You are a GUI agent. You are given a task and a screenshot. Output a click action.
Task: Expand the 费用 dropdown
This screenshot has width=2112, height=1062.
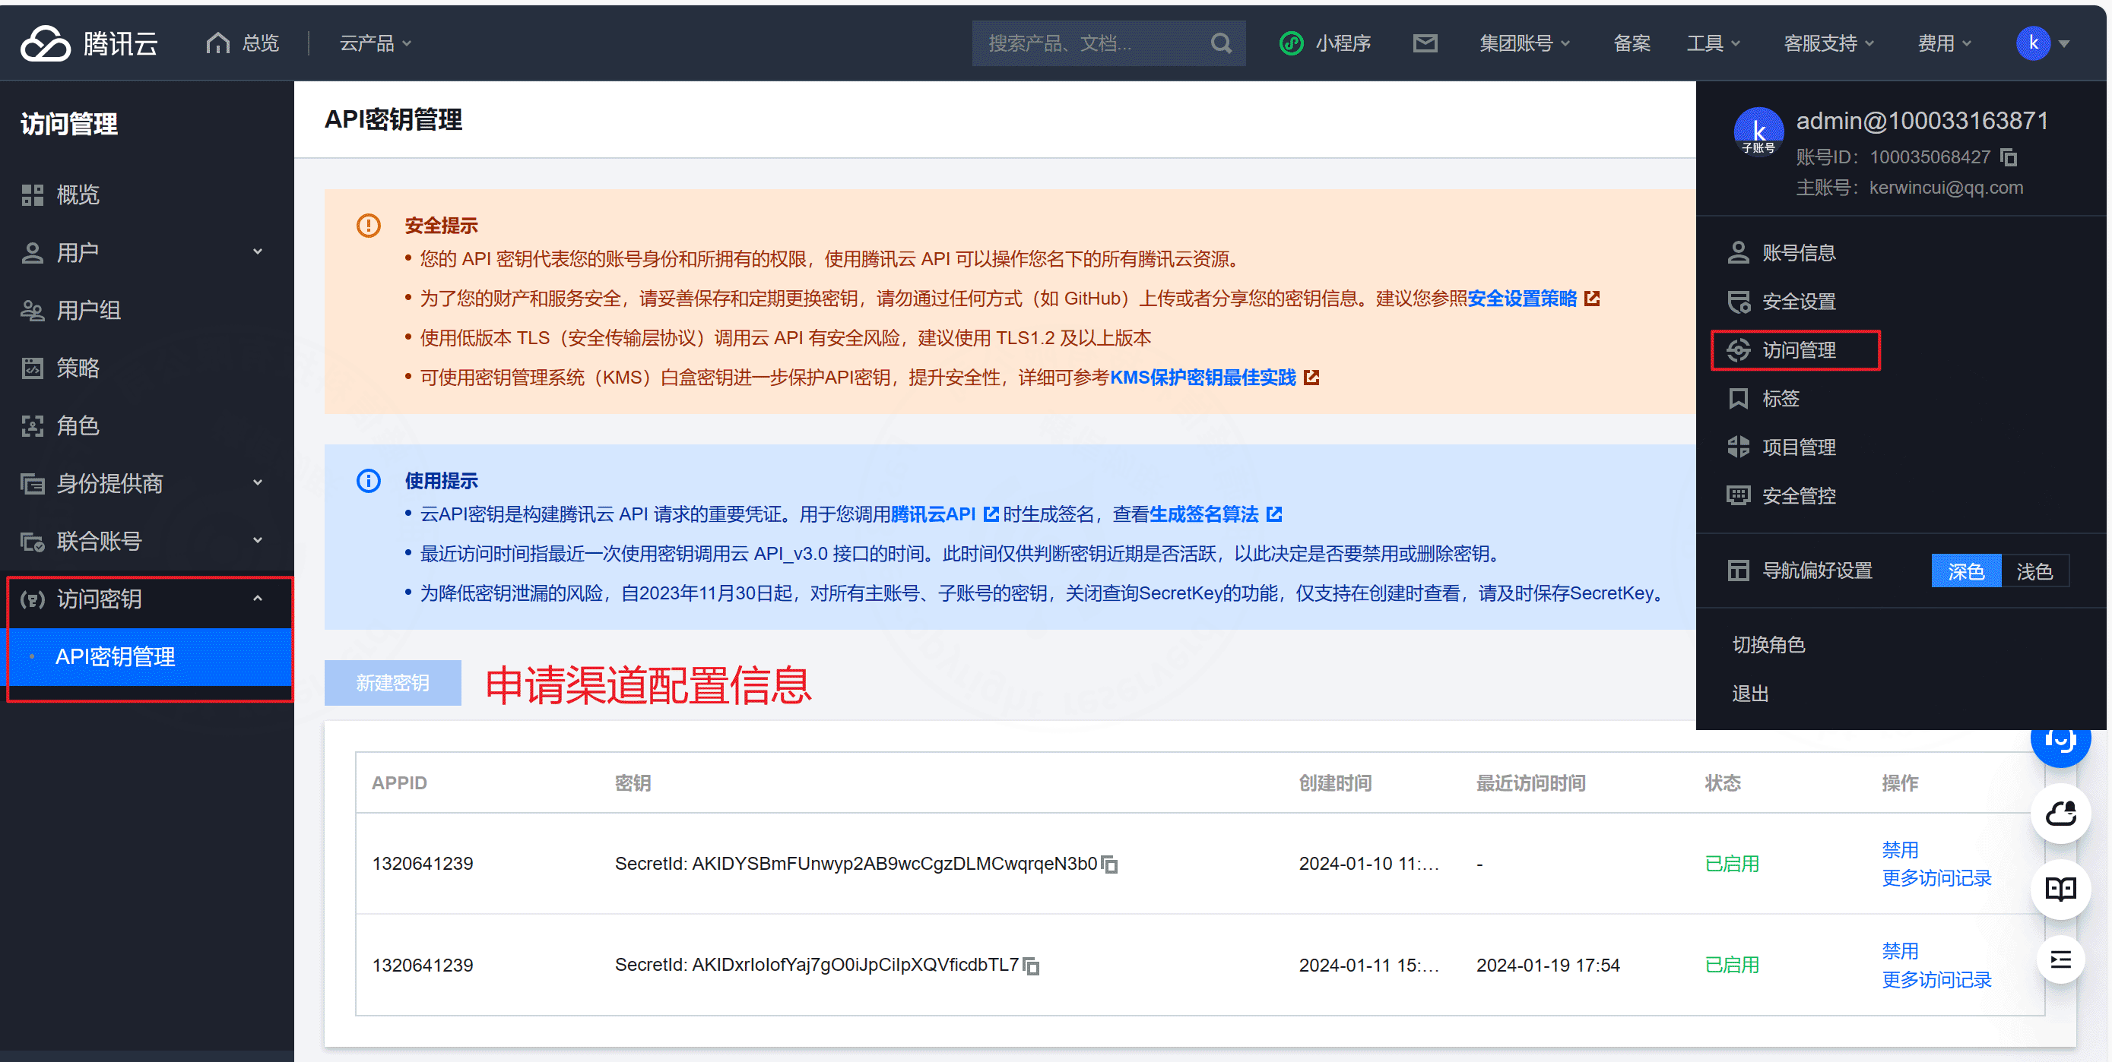1944,43
